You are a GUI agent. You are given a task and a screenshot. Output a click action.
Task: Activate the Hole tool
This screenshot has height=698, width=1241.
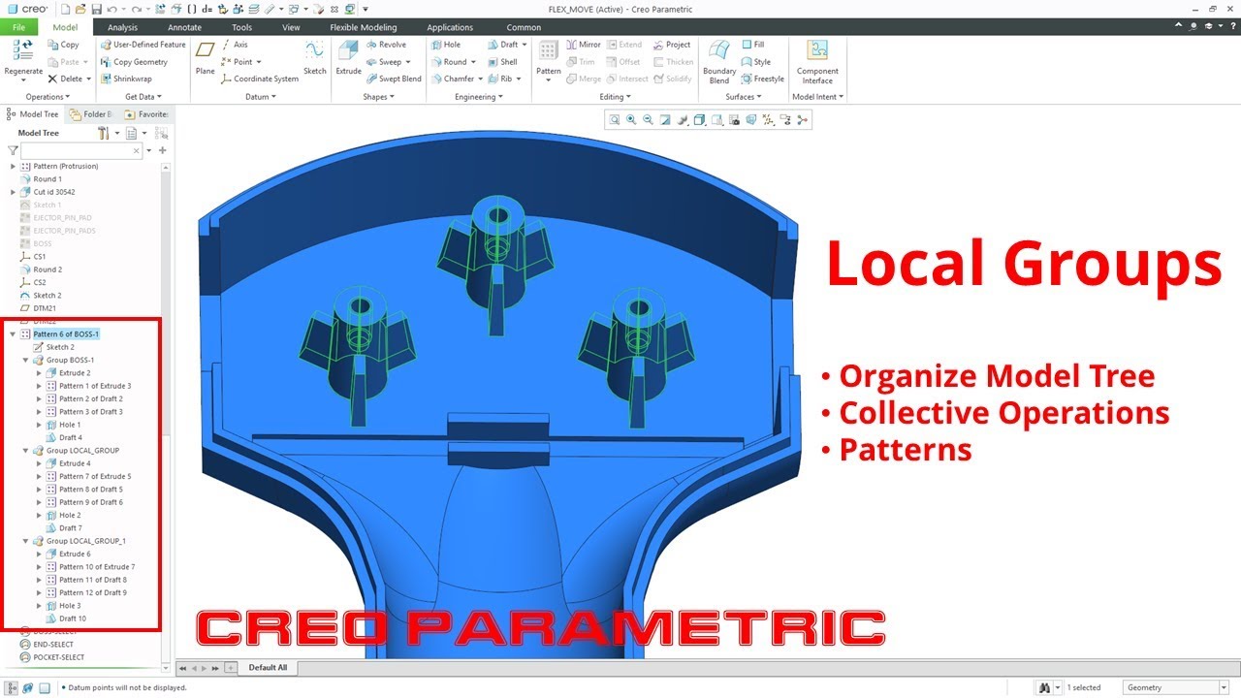click(445, 45)
